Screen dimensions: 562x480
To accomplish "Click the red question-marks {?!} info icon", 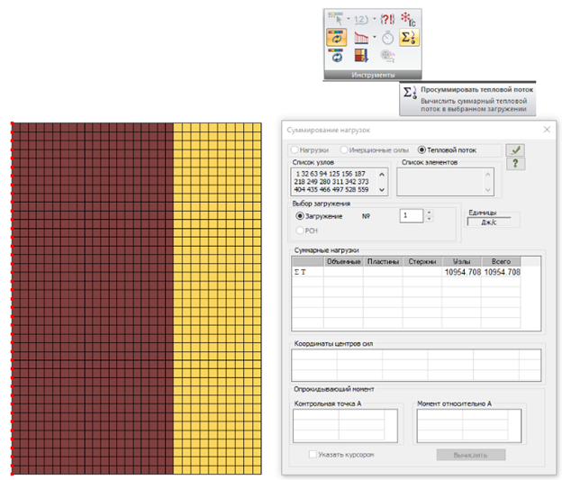I will tap(387, 19).
